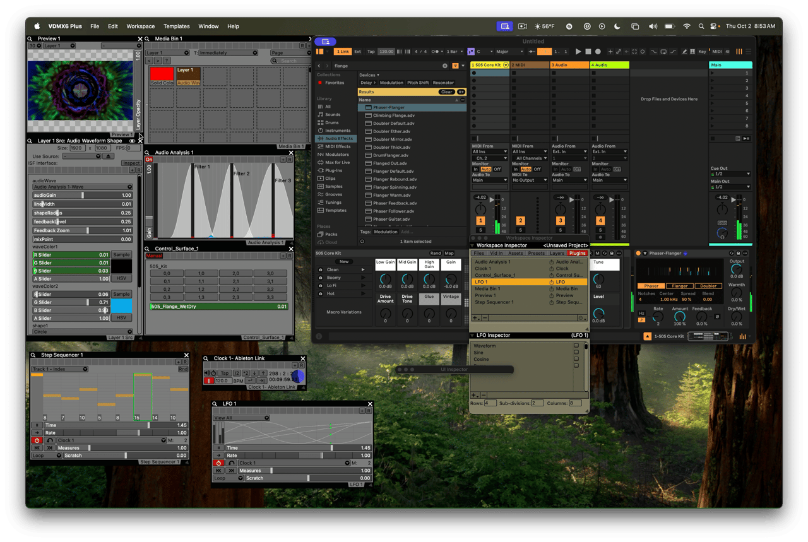Solo track 1 with the S button
The height and width of the screenshot is (542, 808).
click(x=480, y=230)
